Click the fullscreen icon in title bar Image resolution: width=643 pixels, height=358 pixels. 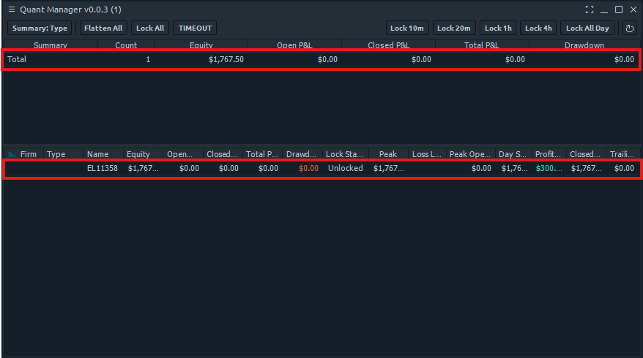[x=590, y=9]
